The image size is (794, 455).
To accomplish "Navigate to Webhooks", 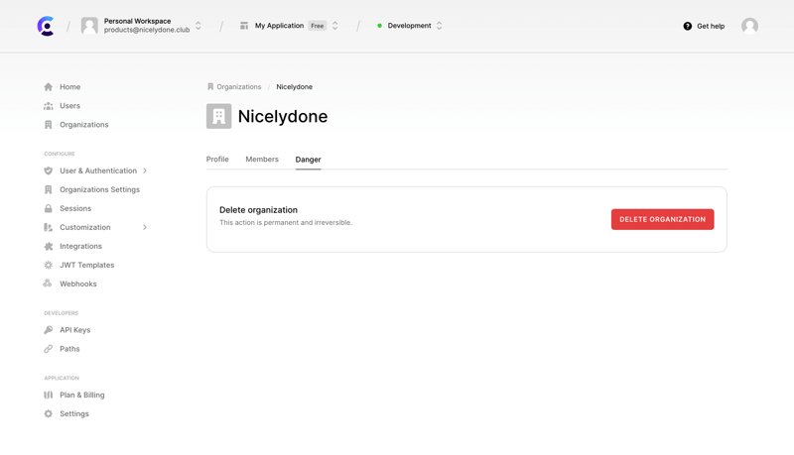I will (x=78, y=284).
